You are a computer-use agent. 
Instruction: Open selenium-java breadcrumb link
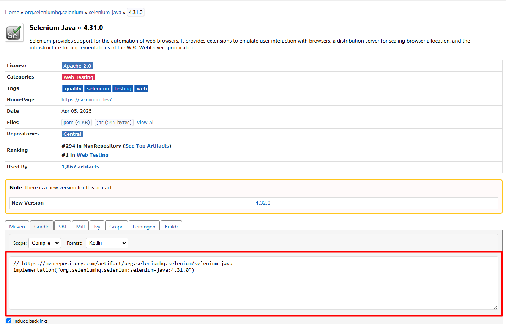(x=105, y=12)
